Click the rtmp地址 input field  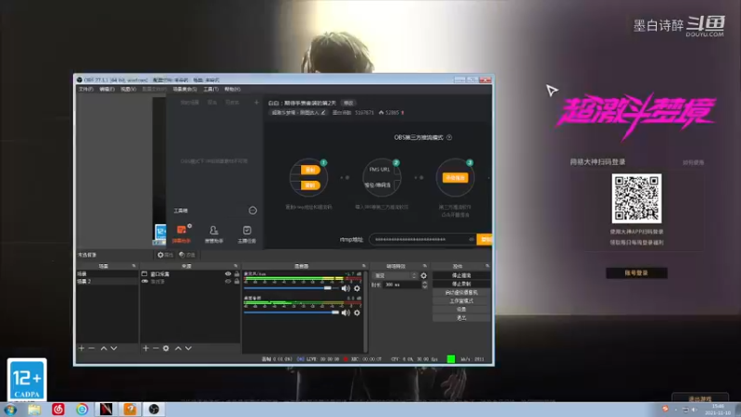tap(422, 239)
